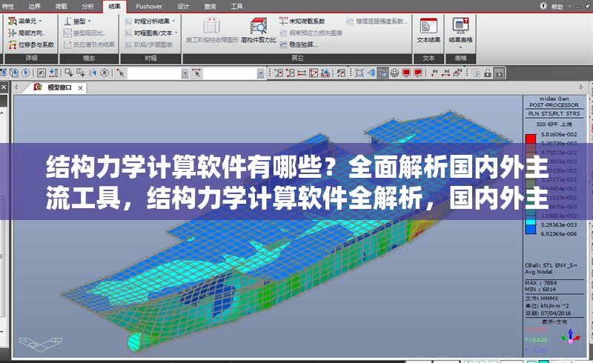
Task: Open 位移参与系数 displacement participation factor
Action: (x=31, y=44)
